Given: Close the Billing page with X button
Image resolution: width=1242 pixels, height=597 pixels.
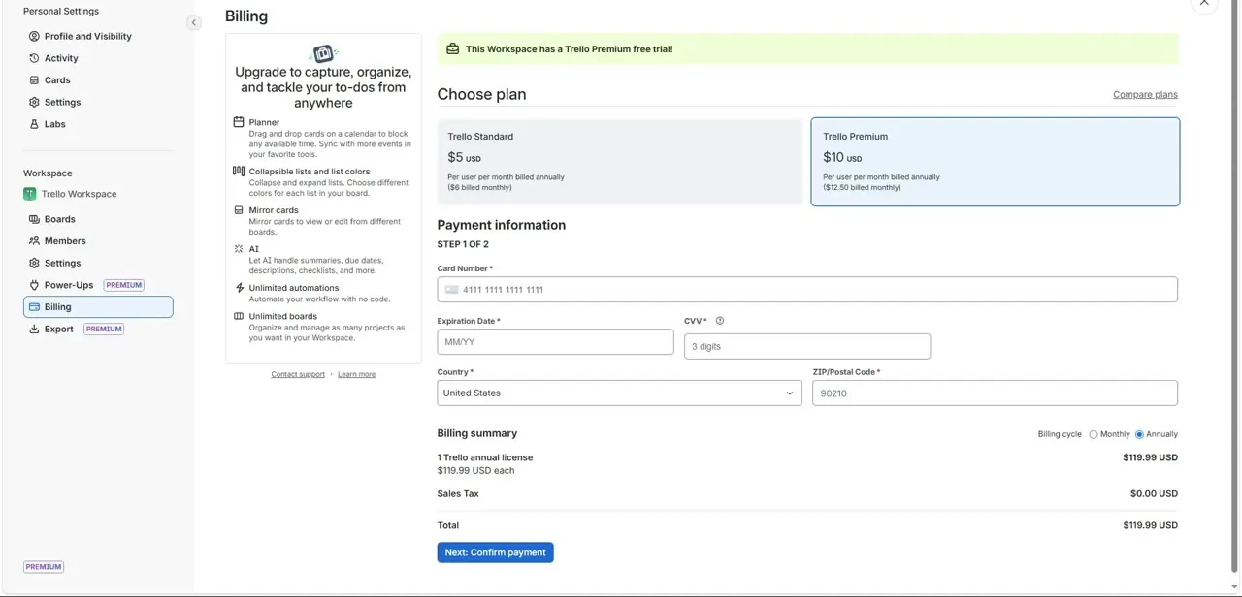Looking at the screenshot, I should coord(1204,4).
